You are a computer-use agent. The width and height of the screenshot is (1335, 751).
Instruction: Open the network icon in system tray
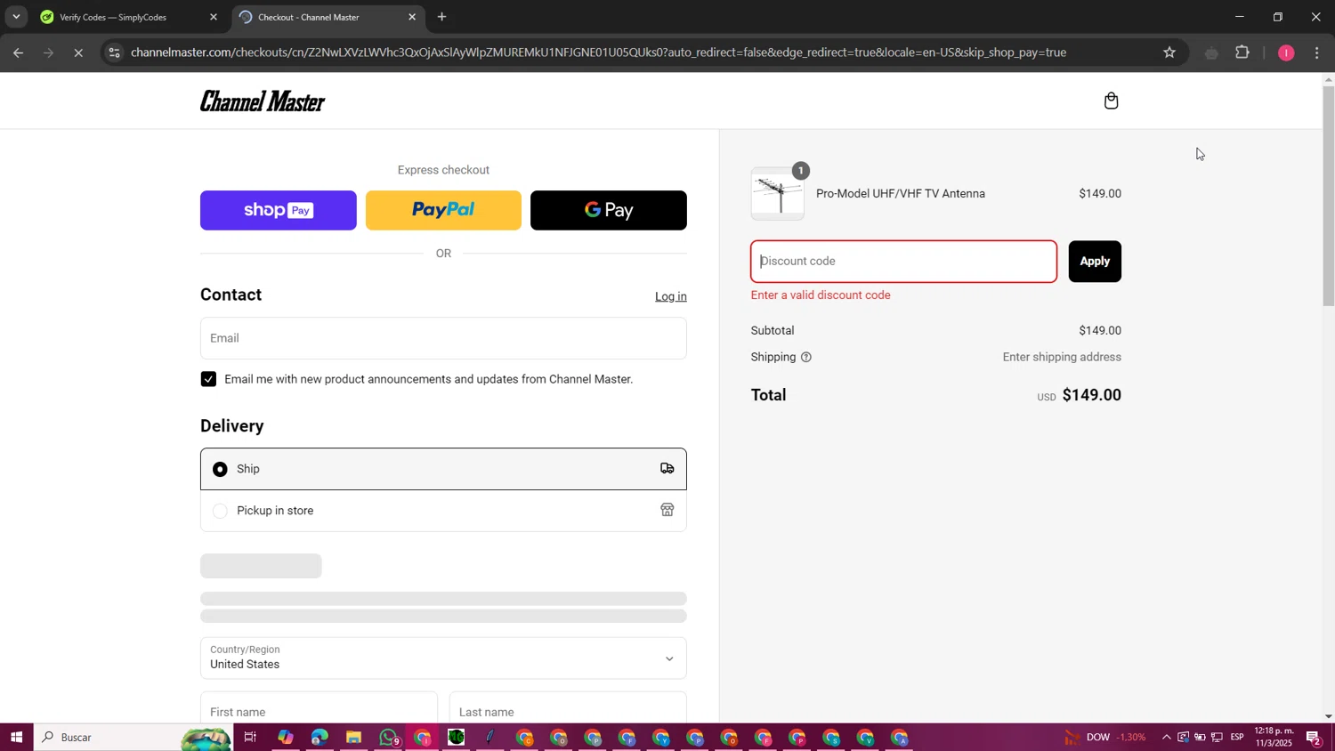click(1217, 737)
